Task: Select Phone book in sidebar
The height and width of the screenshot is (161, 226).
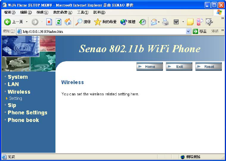Action: (23, 120)
